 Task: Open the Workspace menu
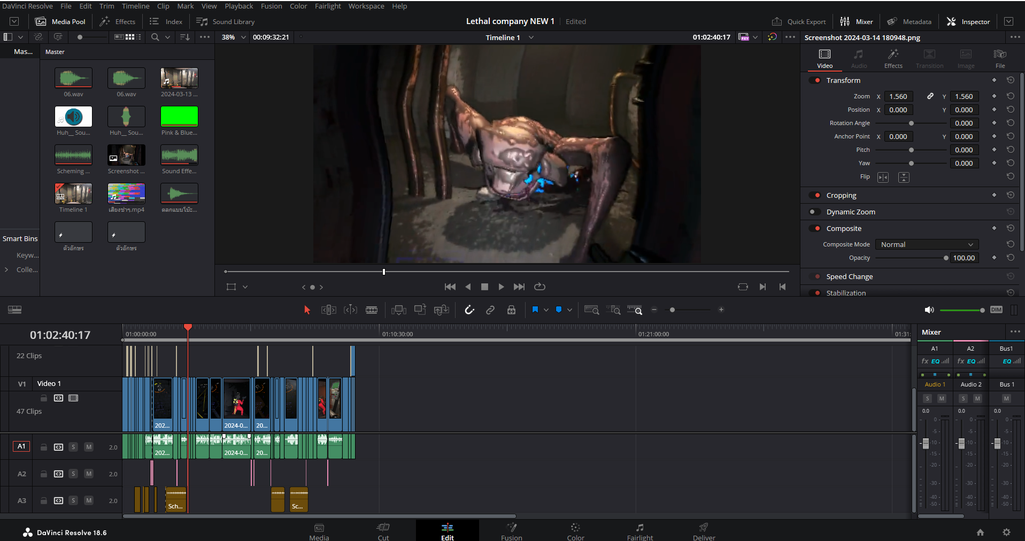point(366,6)
